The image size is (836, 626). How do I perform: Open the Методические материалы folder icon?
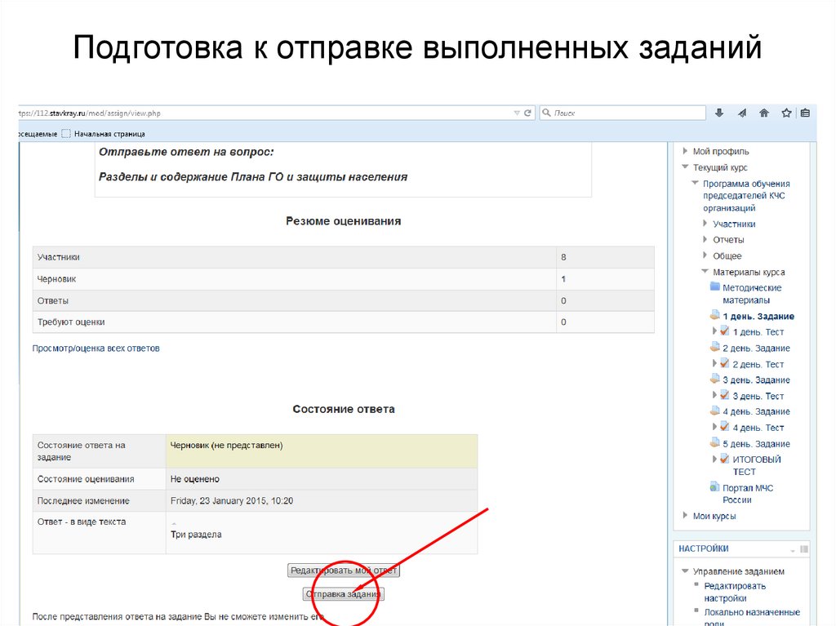pos(715,287)
